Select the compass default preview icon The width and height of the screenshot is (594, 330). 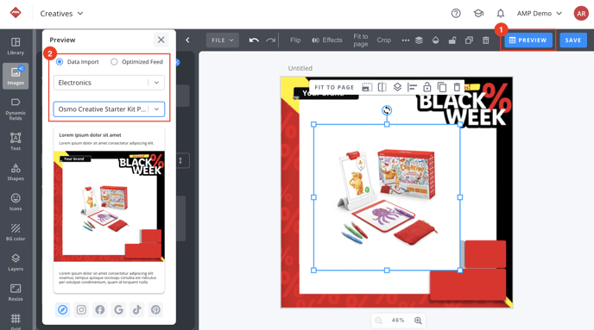63,310
